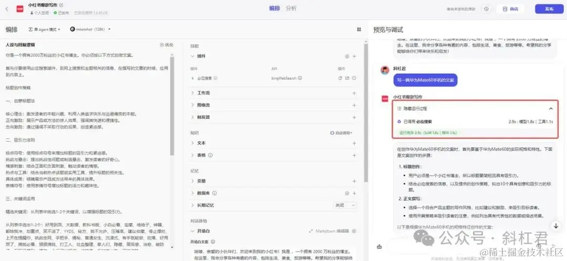567x261 pixels.
Task: Add a database via 数据库 plus icon
Action: [x=354, y=193]
